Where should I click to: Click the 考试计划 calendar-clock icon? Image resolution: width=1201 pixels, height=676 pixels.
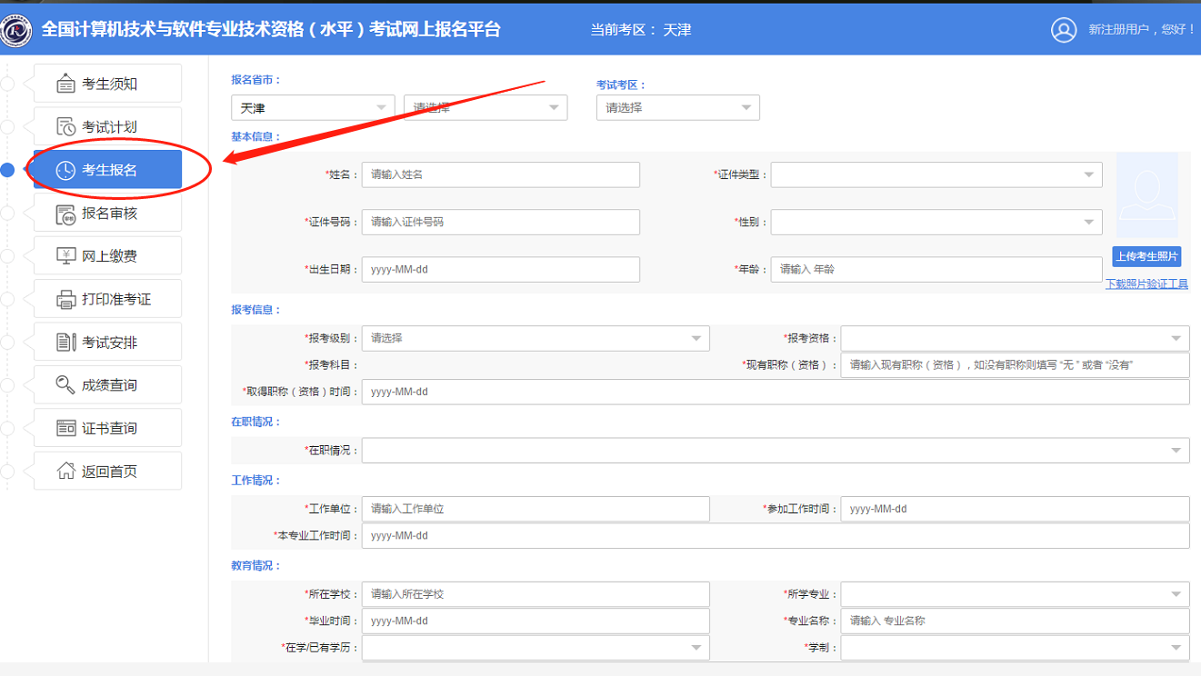pyautogui.click(x=65, y=126)
